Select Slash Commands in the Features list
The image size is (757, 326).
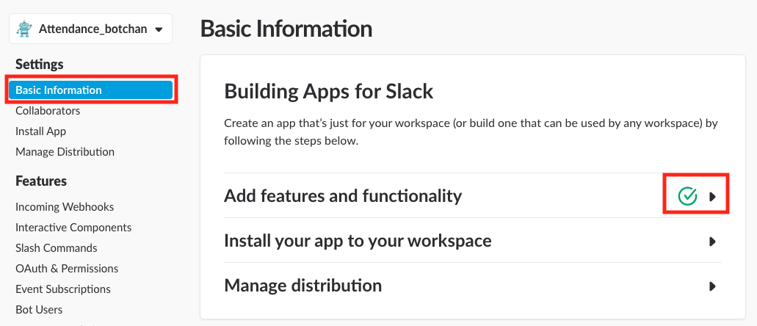[57, 248]
